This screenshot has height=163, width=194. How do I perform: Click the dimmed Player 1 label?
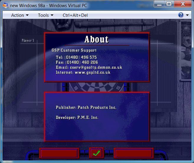(28, 40)
